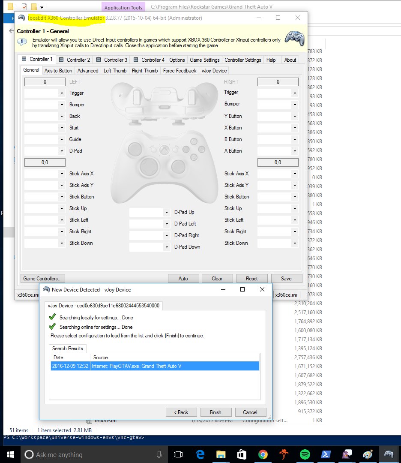Image resolution: width=401 pixels, height=463 pixels.
Task: Open the Help tab
Action: coord(271,60)
